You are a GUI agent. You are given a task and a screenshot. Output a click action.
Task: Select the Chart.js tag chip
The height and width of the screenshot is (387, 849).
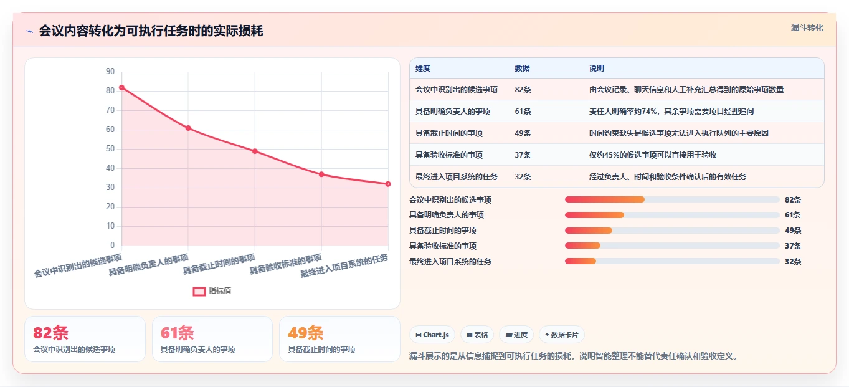point(433,335)
